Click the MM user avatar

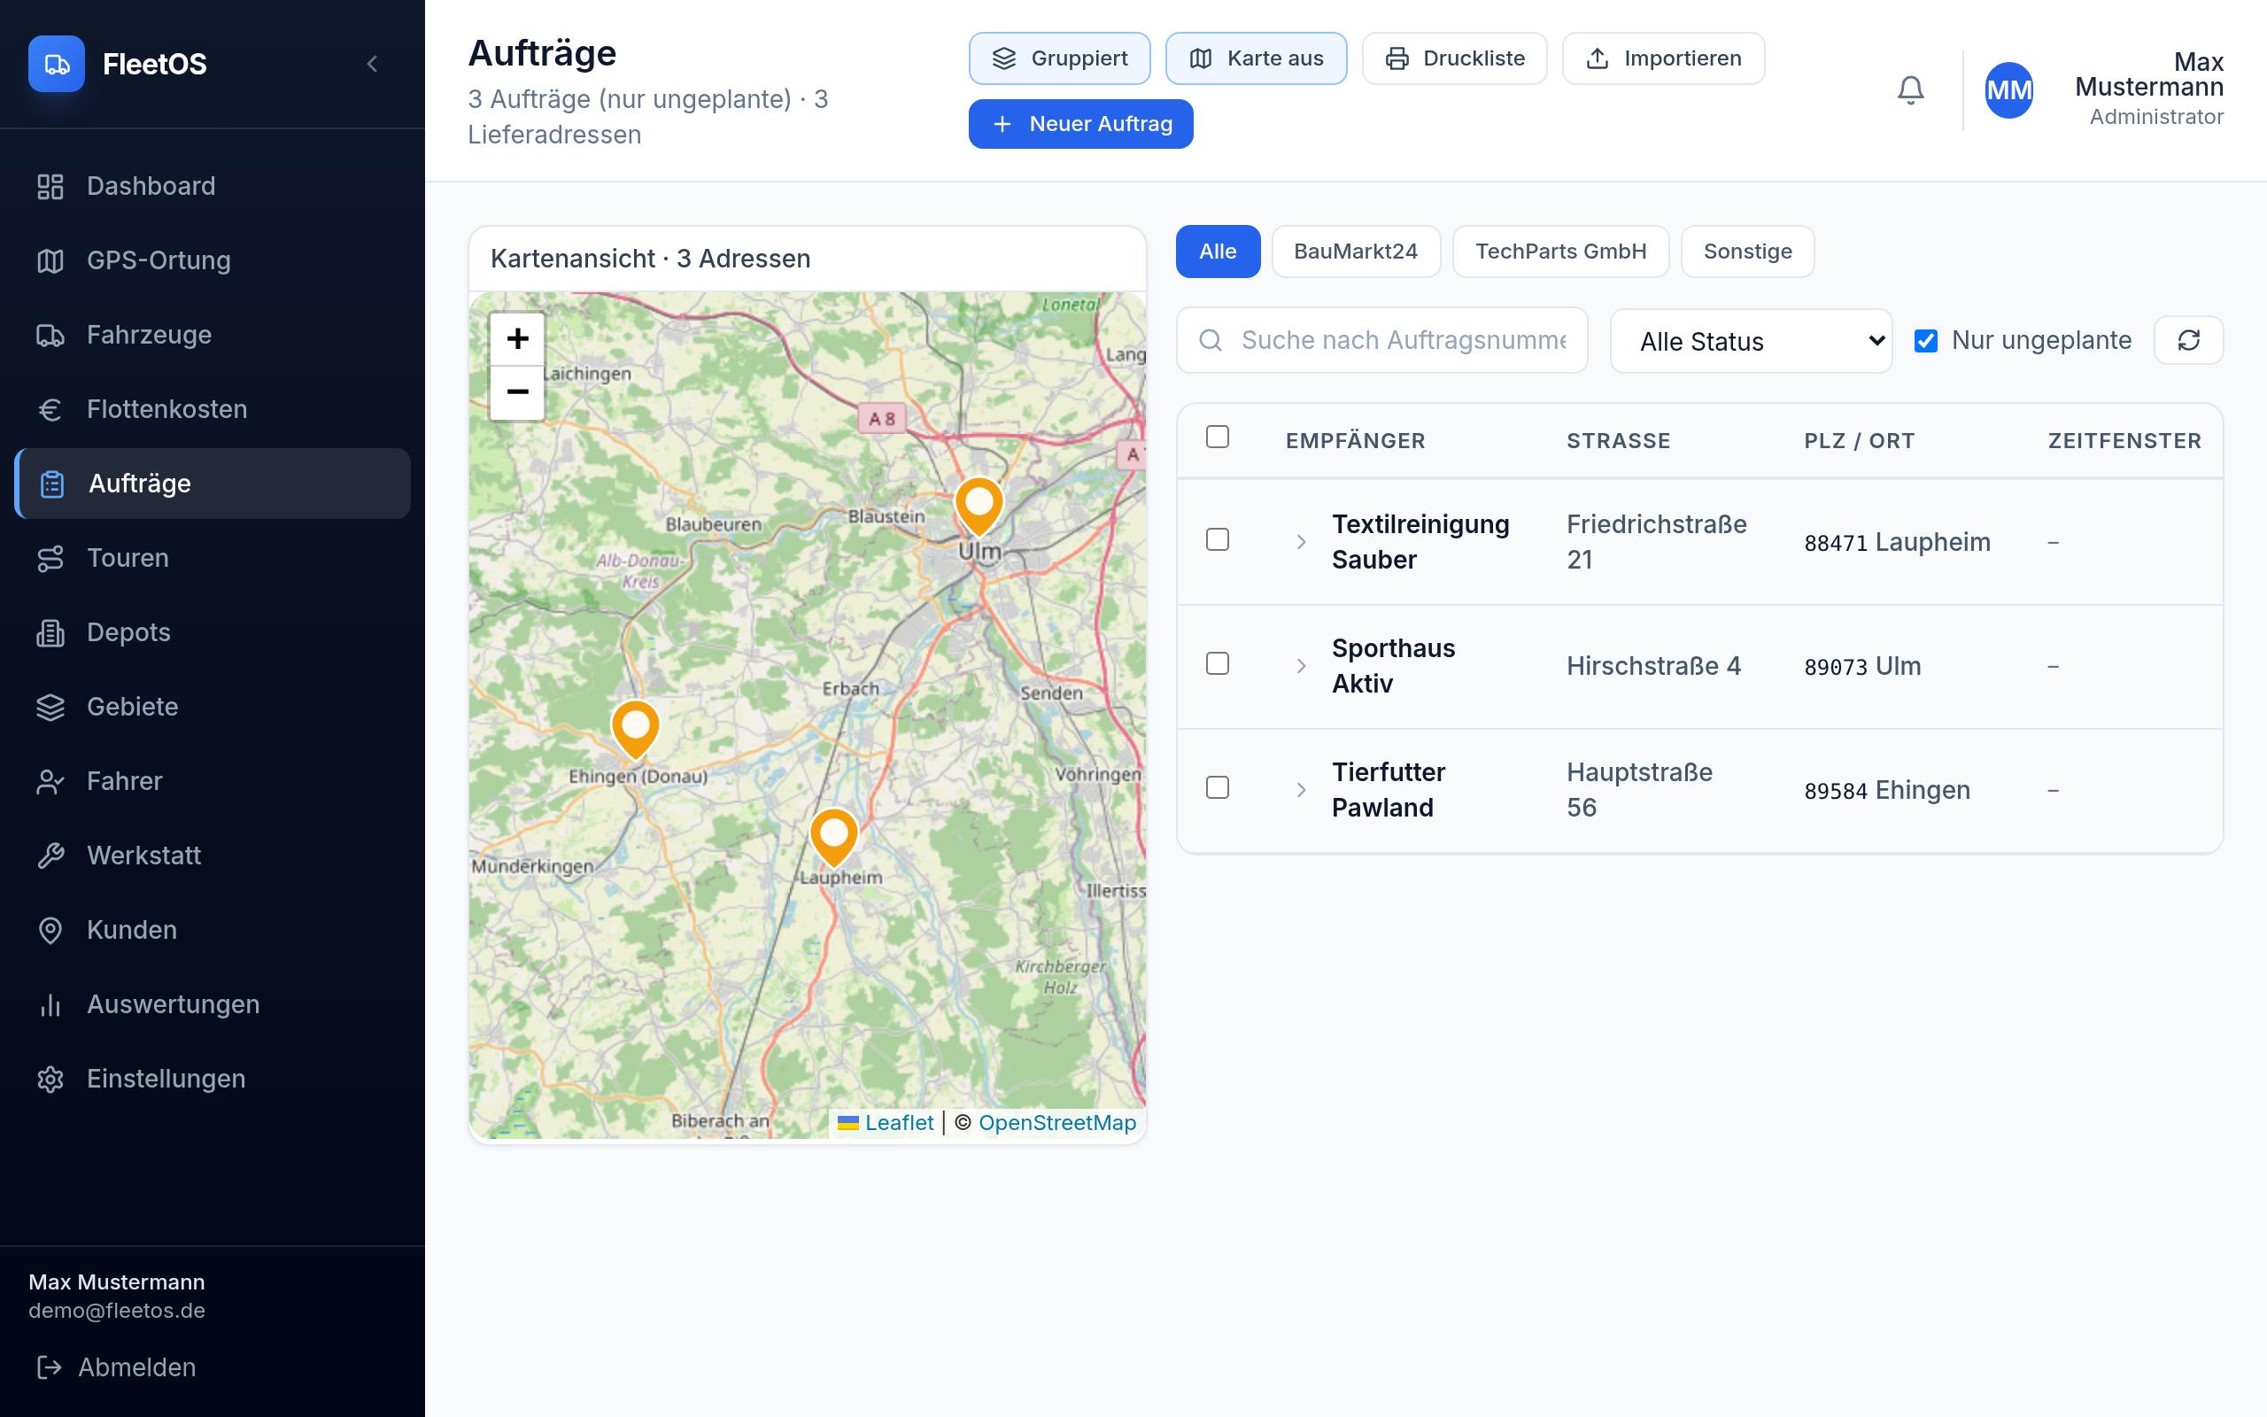click(2008, 90)
